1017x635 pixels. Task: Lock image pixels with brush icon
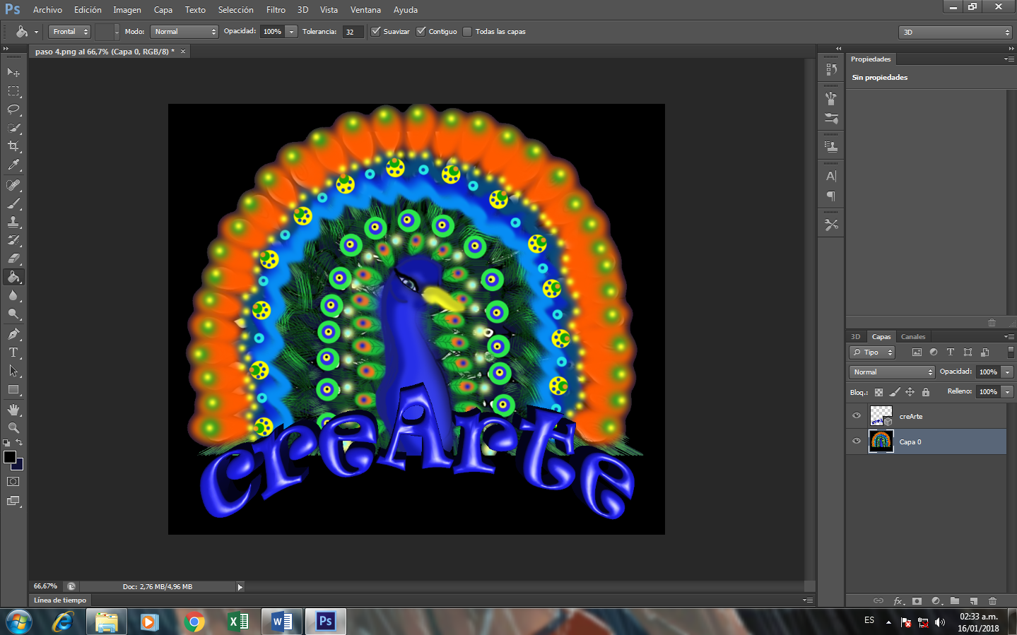click(894, 392)
